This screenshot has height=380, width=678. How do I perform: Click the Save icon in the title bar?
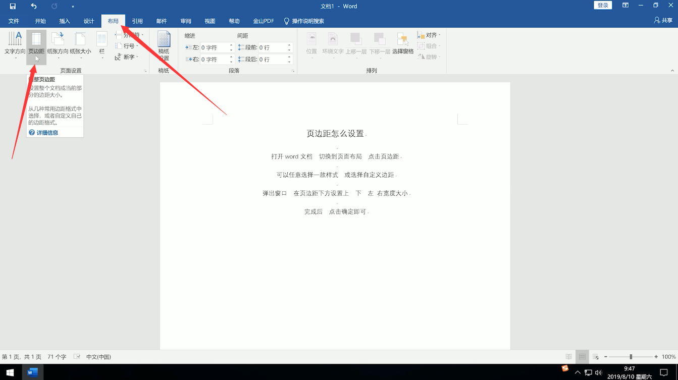tap(13, 6)
